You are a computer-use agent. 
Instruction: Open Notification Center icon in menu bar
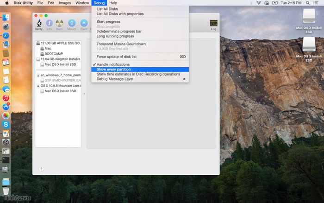tap(316, 3)
